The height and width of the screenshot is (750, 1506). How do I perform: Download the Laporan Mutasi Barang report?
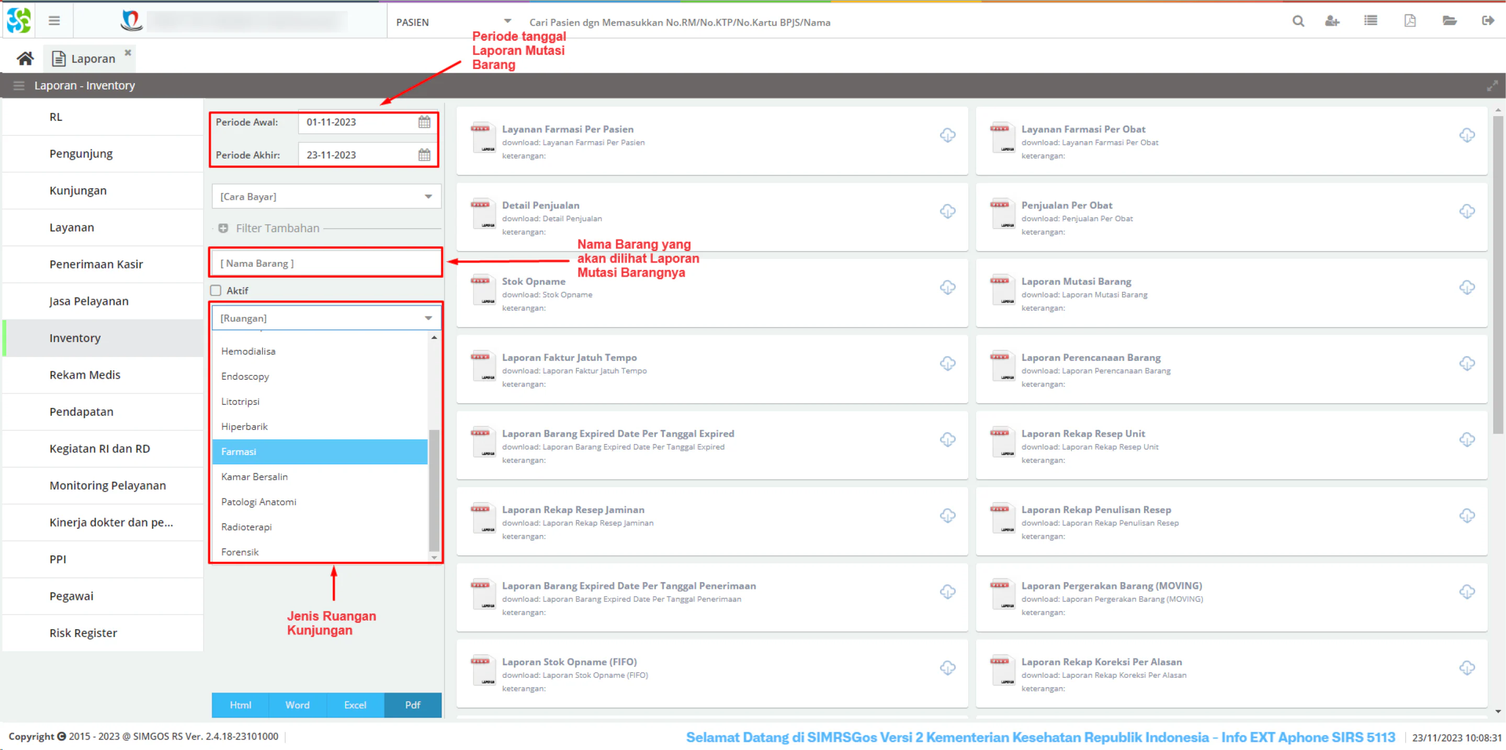click(1467, 288)
